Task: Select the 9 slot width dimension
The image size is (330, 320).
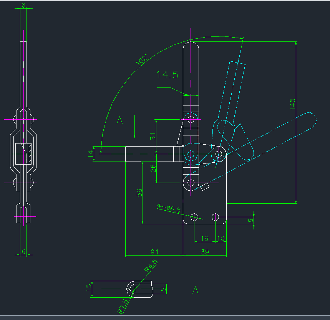Action: click(163, 289)
